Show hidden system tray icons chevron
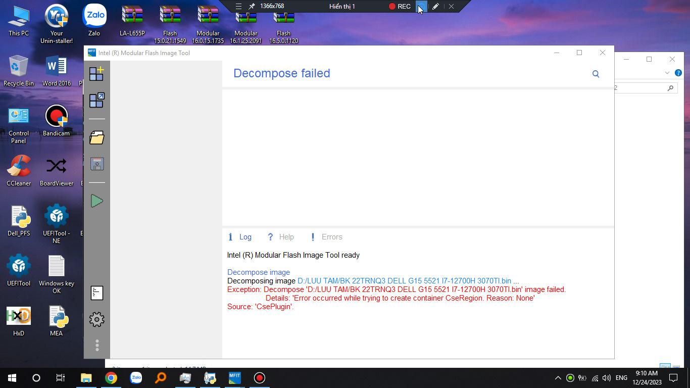 tap(558, 378)
